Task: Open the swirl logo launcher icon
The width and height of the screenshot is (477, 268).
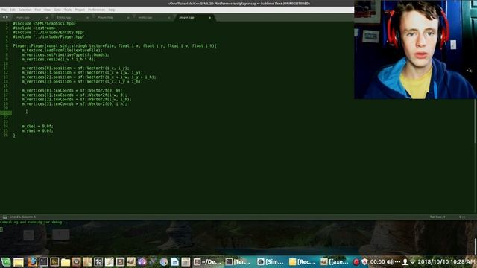Action: (98, 261)
